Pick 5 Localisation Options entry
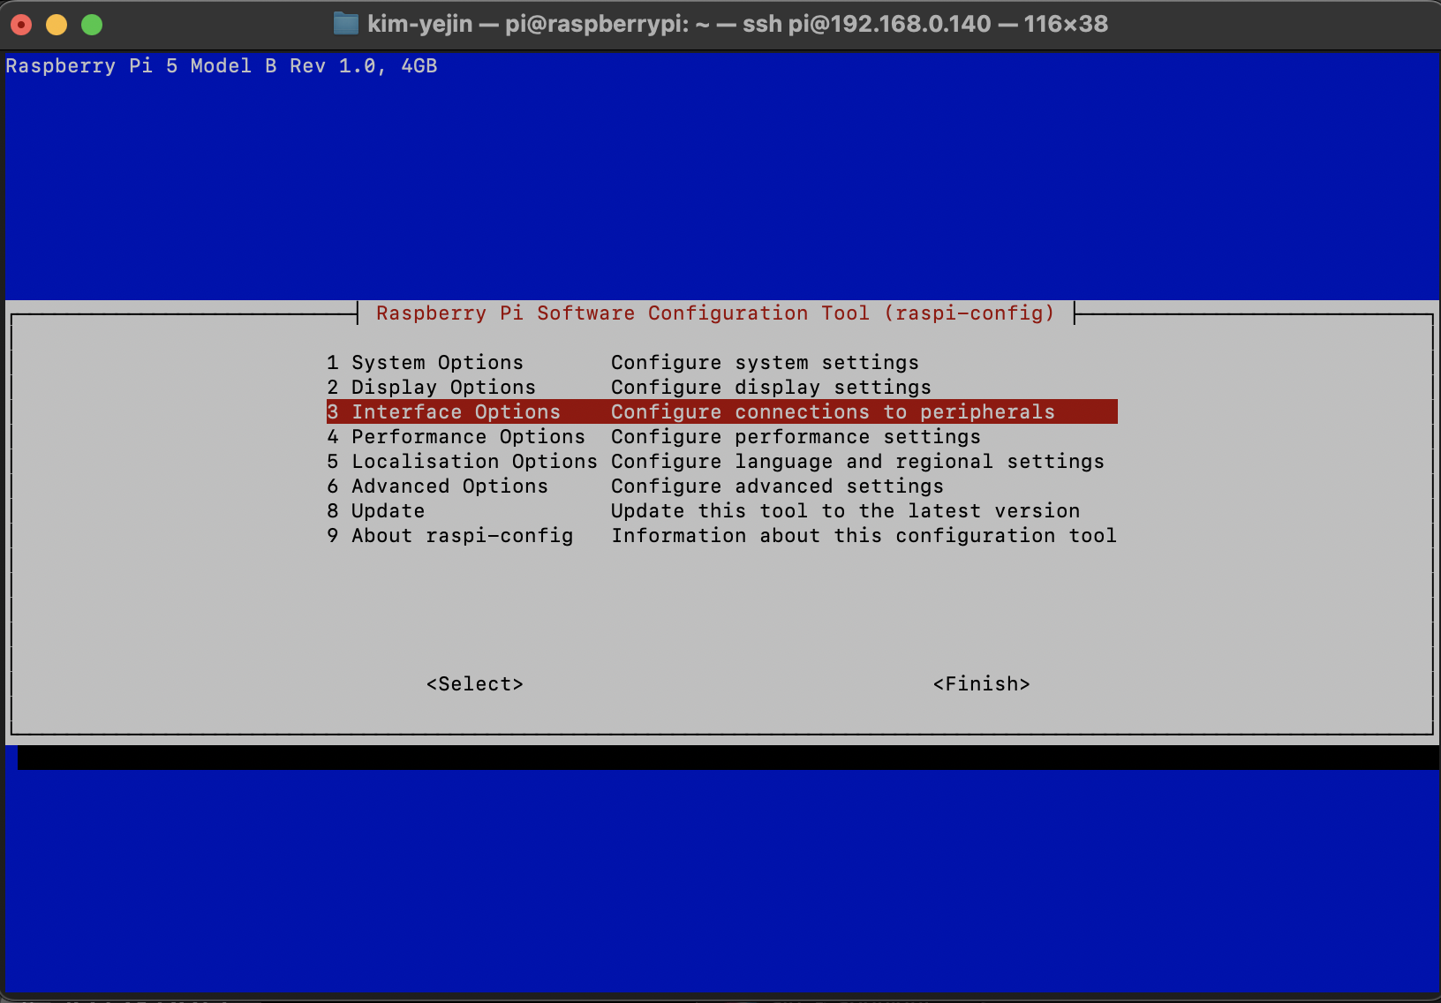 tap(721, 462)
